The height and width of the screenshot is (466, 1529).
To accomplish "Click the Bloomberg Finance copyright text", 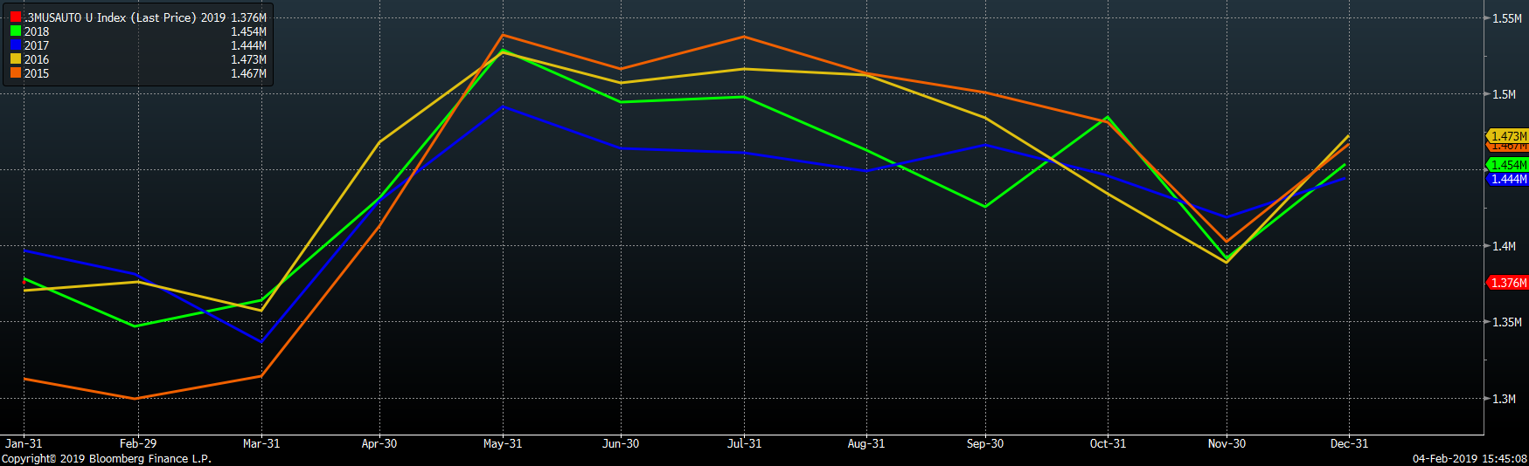I will coord(107,458).
